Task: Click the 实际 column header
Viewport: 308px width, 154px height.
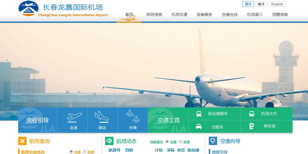Action: (x=171, y=150)
